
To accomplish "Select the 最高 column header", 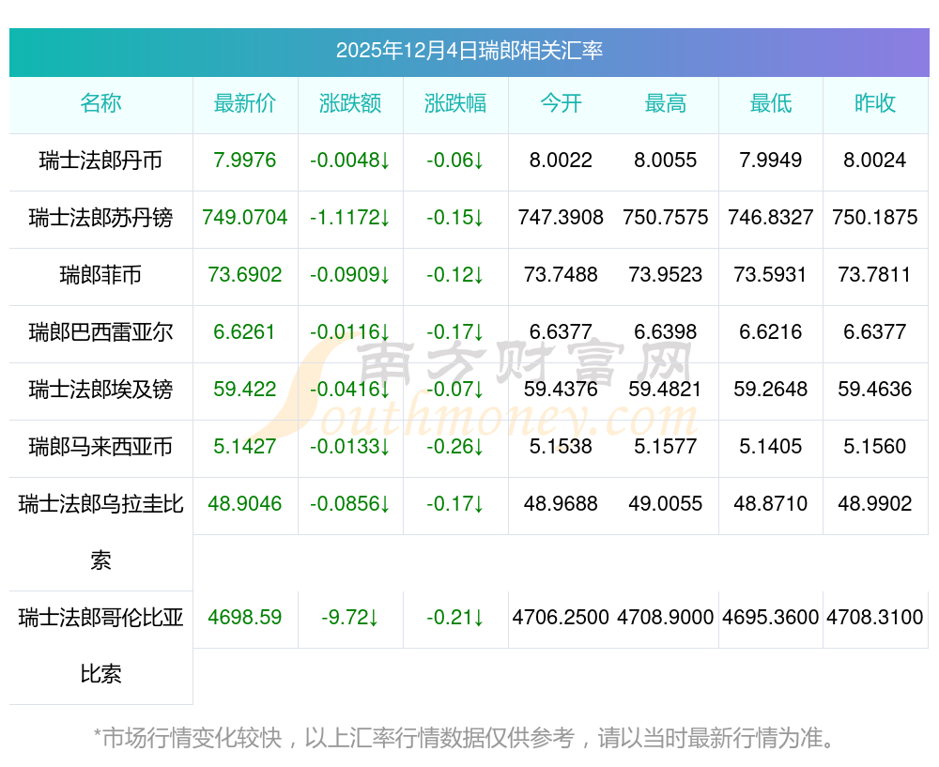I will point(666,103).
